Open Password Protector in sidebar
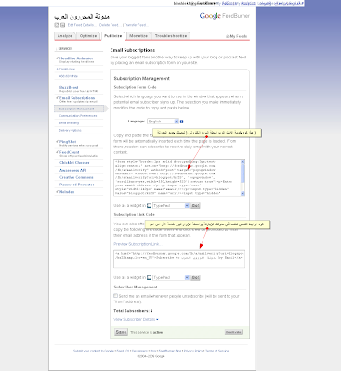Viewport: 341px width, 371px height. click(77, 185)
